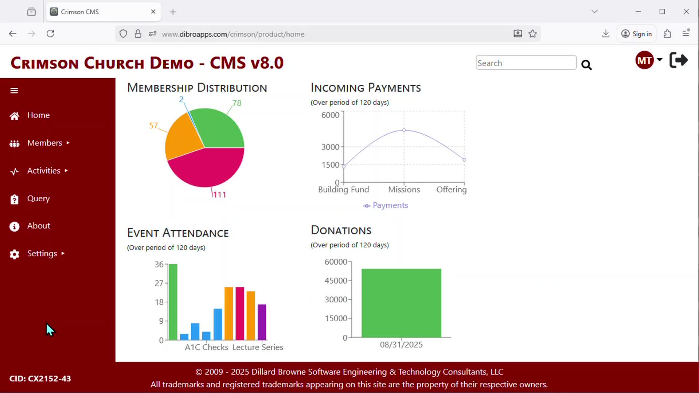Reload the current page
This screenshot has width=699, height=393.
pos(50,34)
